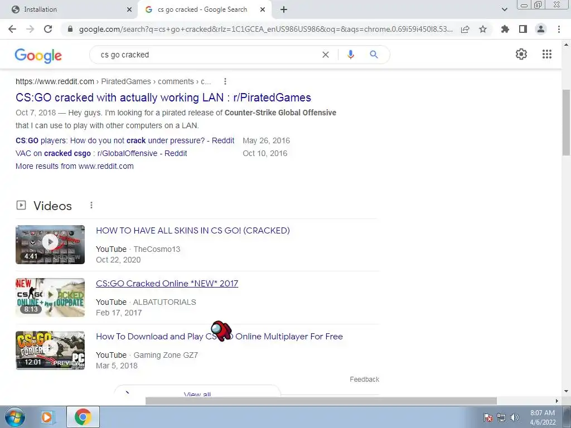View site info via the lock icon

(x=70, y=29)
